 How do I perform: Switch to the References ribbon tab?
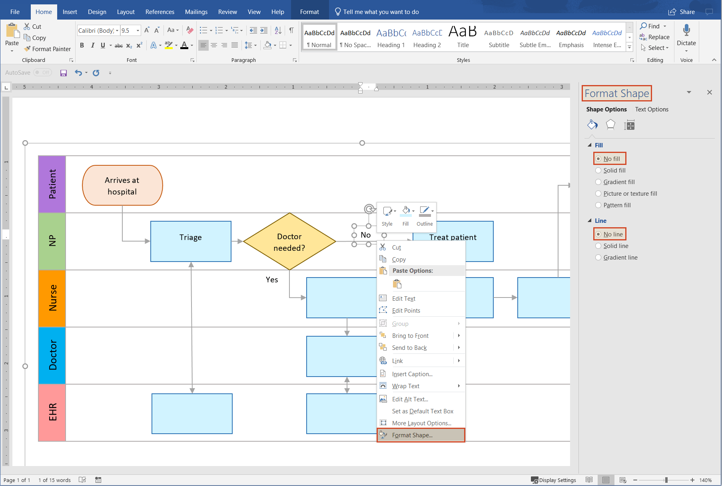tap(160, 12)
